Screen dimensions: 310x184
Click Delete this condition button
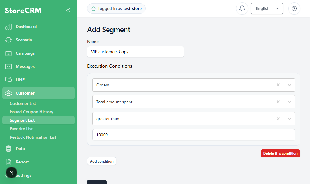(x=280, y=153)
